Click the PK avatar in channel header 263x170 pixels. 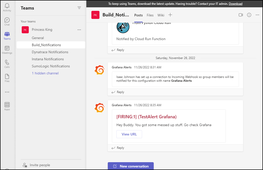coord(95,15)
